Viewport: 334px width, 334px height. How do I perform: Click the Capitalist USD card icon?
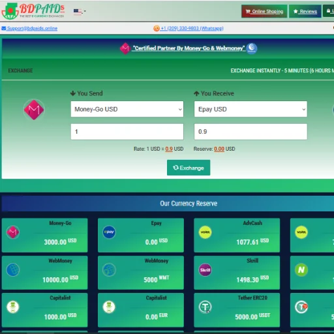(x=13, y=307)
